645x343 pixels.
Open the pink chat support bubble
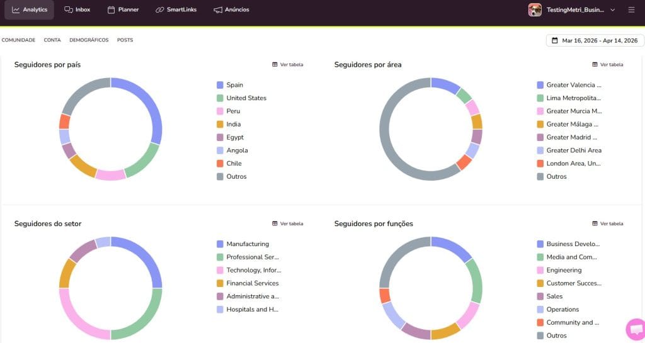[636, 330]
